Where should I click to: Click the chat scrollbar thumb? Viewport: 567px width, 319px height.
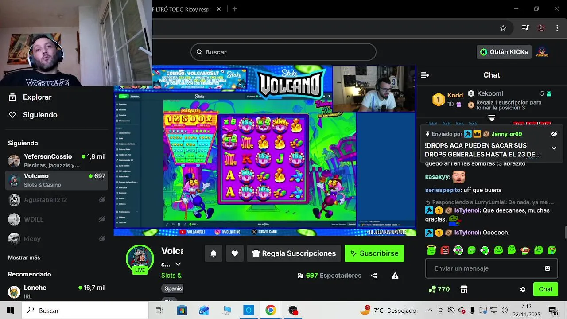(565, 232)
